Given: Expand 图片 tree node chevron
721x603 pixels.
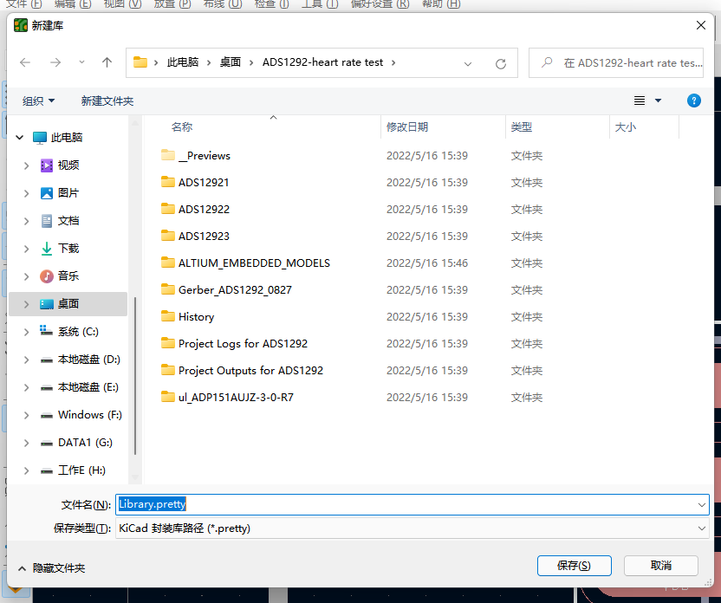Looking at the screenshot, I should pyautogui.click(x=26, y=193).
